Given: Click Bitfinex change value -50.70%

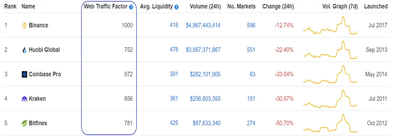Looking at the screenshot, I should [284, 123].
